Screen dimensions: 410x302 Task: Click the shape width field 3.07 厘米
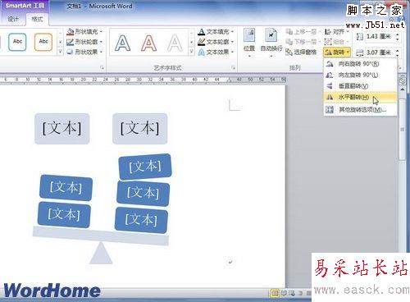(380, 53)
